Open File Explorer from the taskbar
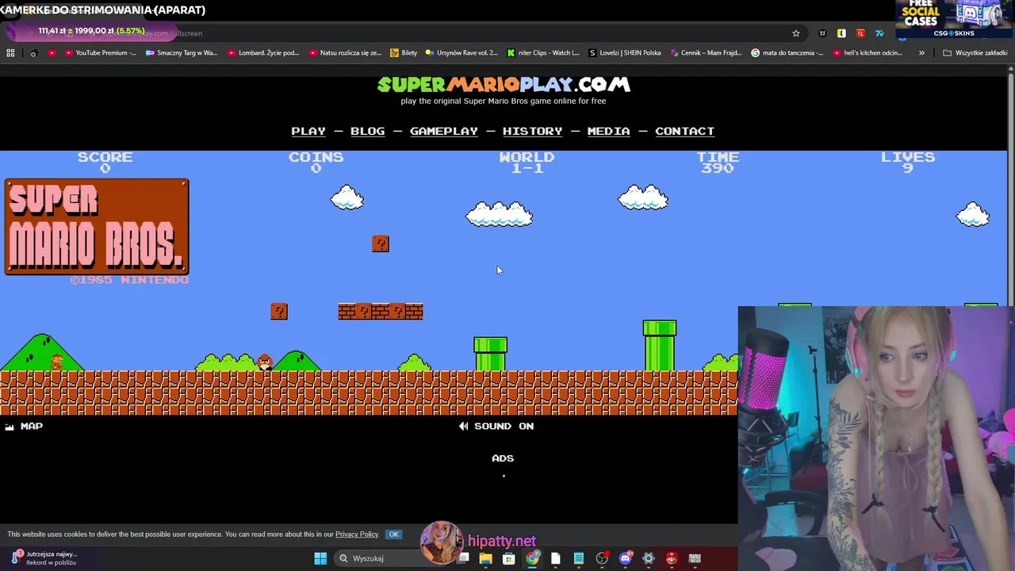The image size is (1015, 571). (x=485, y=558)
